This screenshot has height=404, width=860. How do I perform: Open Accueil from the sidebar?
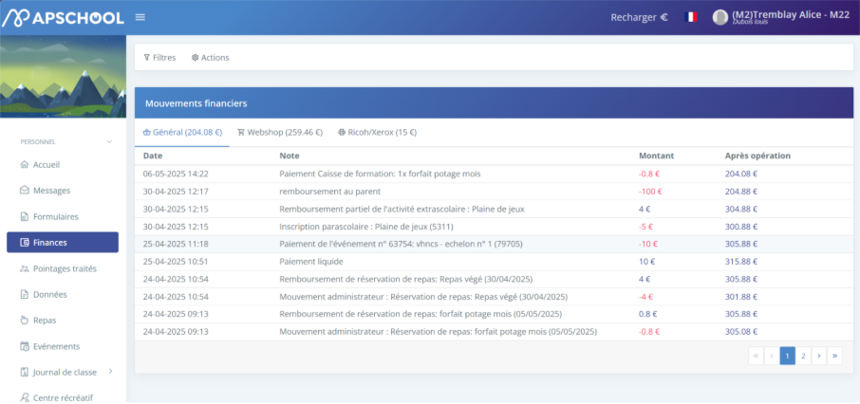tap(46, 165)
